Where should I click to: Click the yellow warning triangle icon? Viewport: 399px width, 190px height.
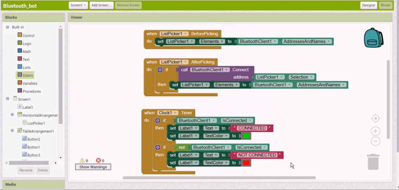[82, 161]
